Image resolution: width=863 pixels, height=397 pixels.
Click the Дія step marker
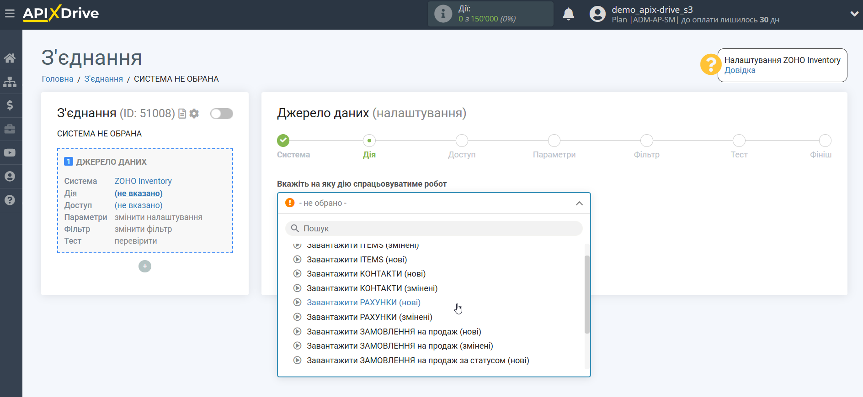[369, 141]
